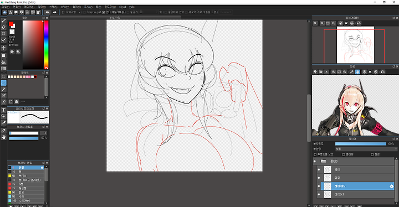Click the layer list scroll-up arrow
The height and width of the screenshot is (207, 399).
pos(396,159)
